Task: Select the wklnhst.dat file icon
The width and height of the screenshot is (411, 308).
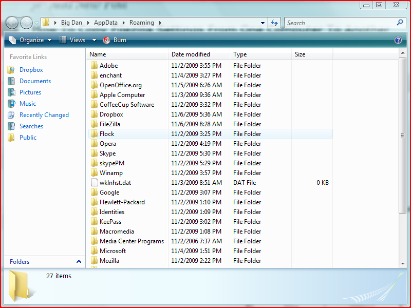Action: pos(95,182)
